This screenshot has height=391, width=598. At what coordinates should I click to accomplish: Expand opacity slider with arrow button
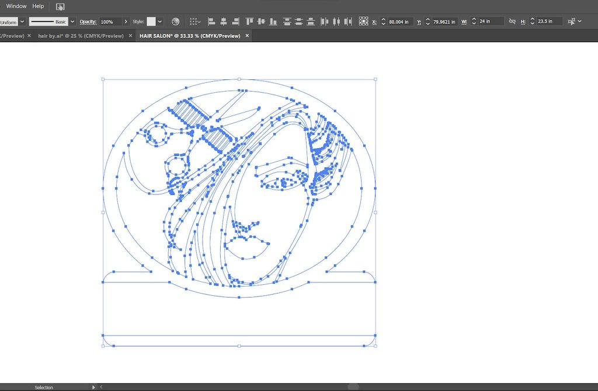pyautogui.click(x=126, y=22)
